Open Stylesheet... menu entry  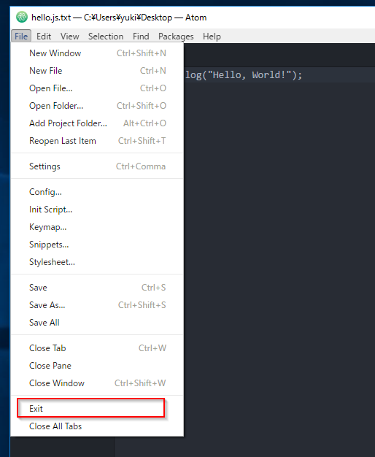coord(97,262)
